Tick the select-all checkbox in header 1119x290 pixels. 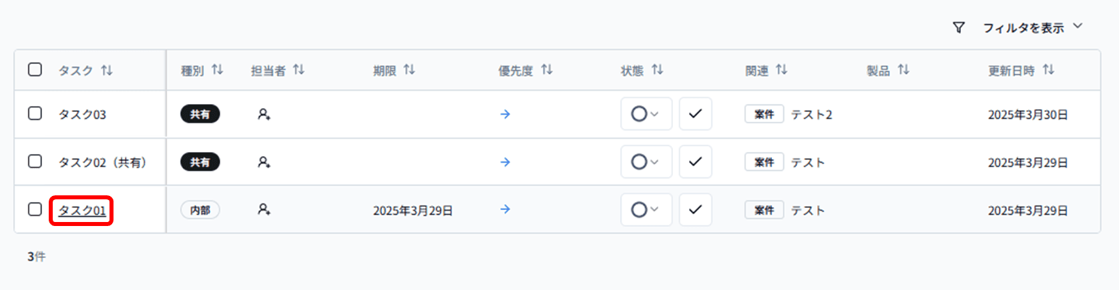click(35, 69)
